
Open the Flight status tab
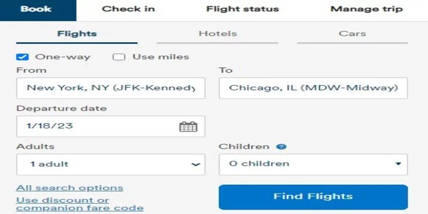tap(242, 9)
